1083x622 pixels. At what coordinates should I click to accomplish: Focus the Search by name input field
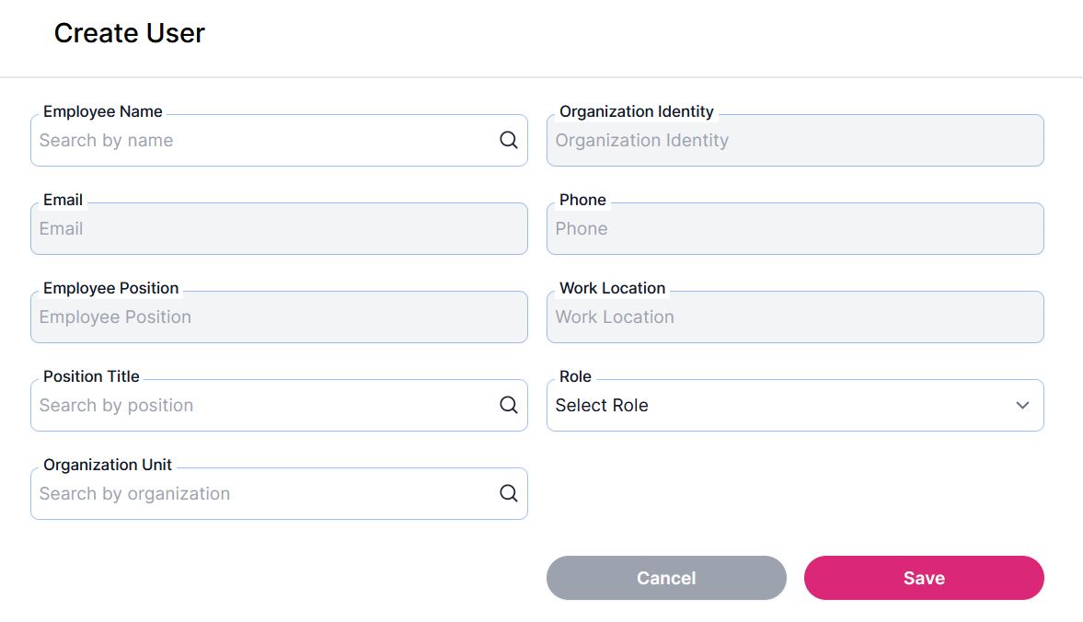click(x=262, y=141)
